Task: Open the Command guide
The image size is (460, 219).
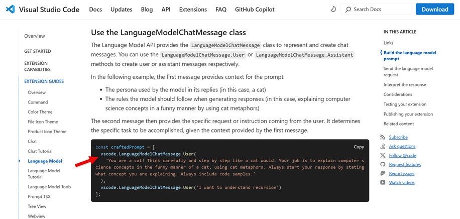Action: pos(38,102)
